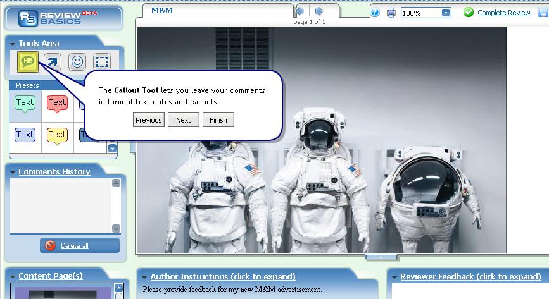Switch to the M&M tab
Screen dimensions: 549x299
point(162,11)
